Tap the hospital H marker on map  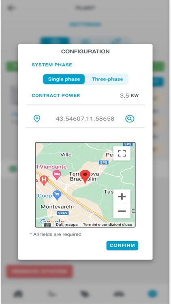click(x=44, y=180)
